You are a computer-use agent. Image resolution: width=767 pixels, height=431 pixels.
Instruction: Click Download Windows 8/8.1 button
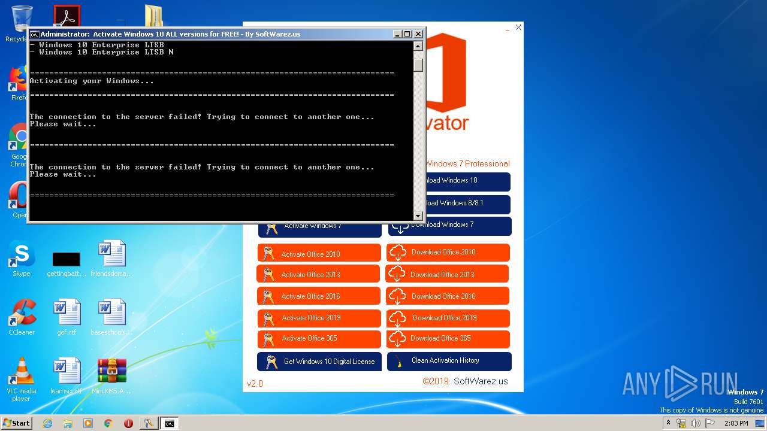pyautogui.click(x=469, y=204)
